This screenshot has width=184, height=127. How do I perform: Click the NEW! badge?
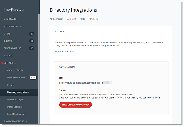(33, 78)
